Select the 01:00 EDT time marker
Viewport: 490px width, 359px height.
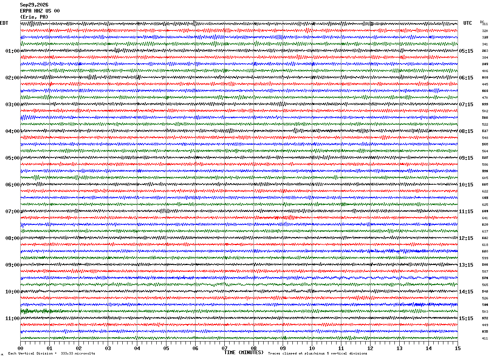(x=13, y=51)
